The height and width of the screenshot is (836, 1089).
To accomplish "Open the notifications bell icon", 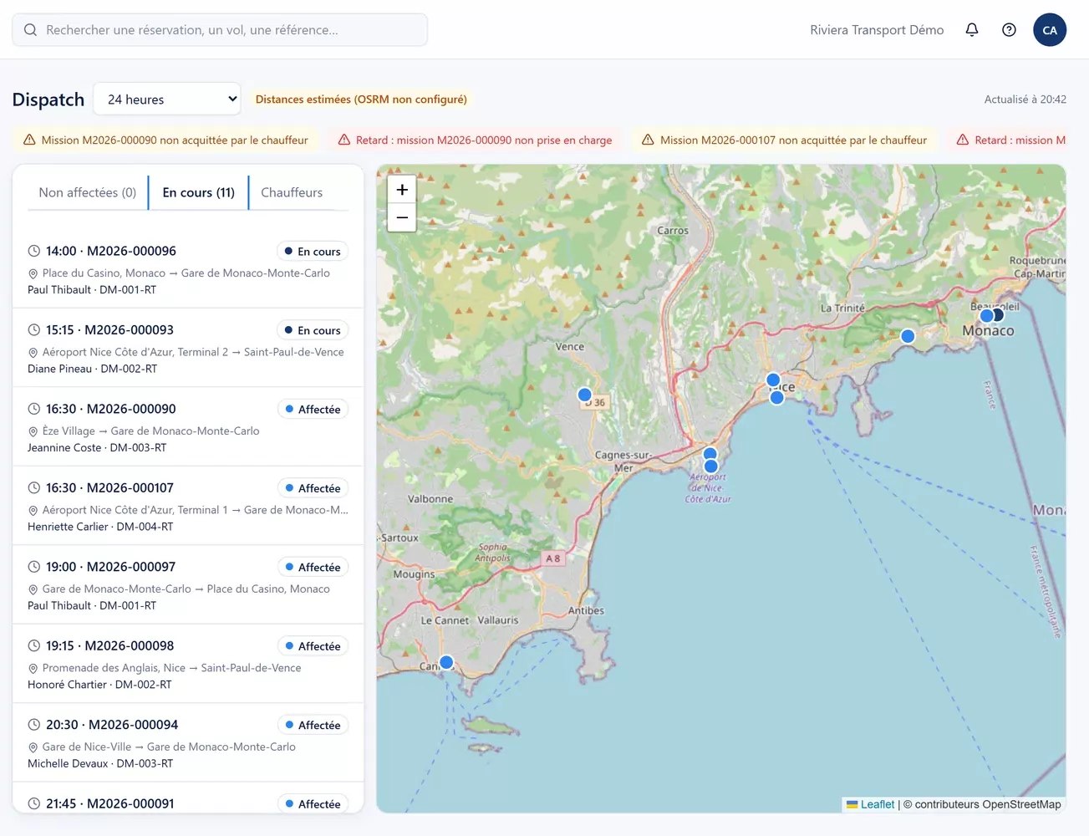I will (x=971, y=30).
